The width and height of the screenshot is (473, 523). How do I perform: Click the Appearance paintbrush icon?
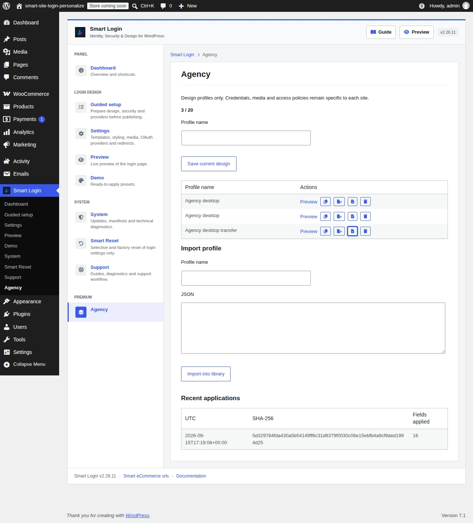click(x=7, y=301)
